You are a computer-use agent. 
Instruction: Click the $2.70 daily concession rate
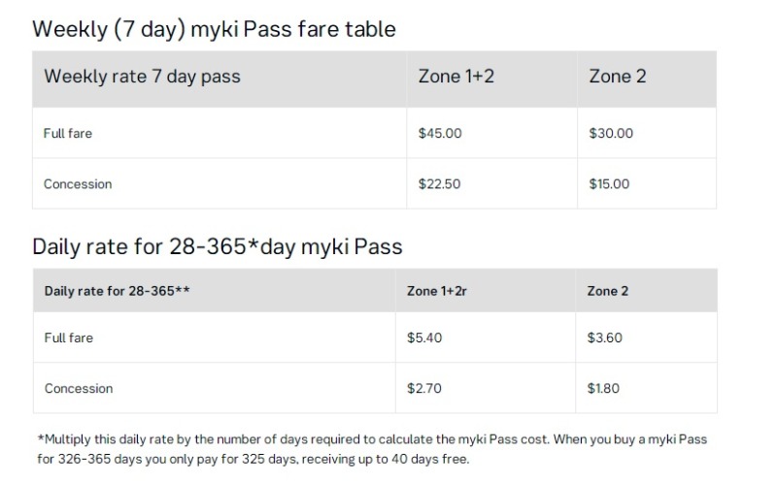point(424,388)
